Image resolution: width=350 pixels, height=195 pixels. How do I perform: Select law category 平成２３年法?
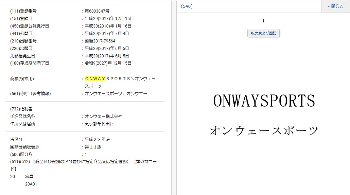(97, 139)
